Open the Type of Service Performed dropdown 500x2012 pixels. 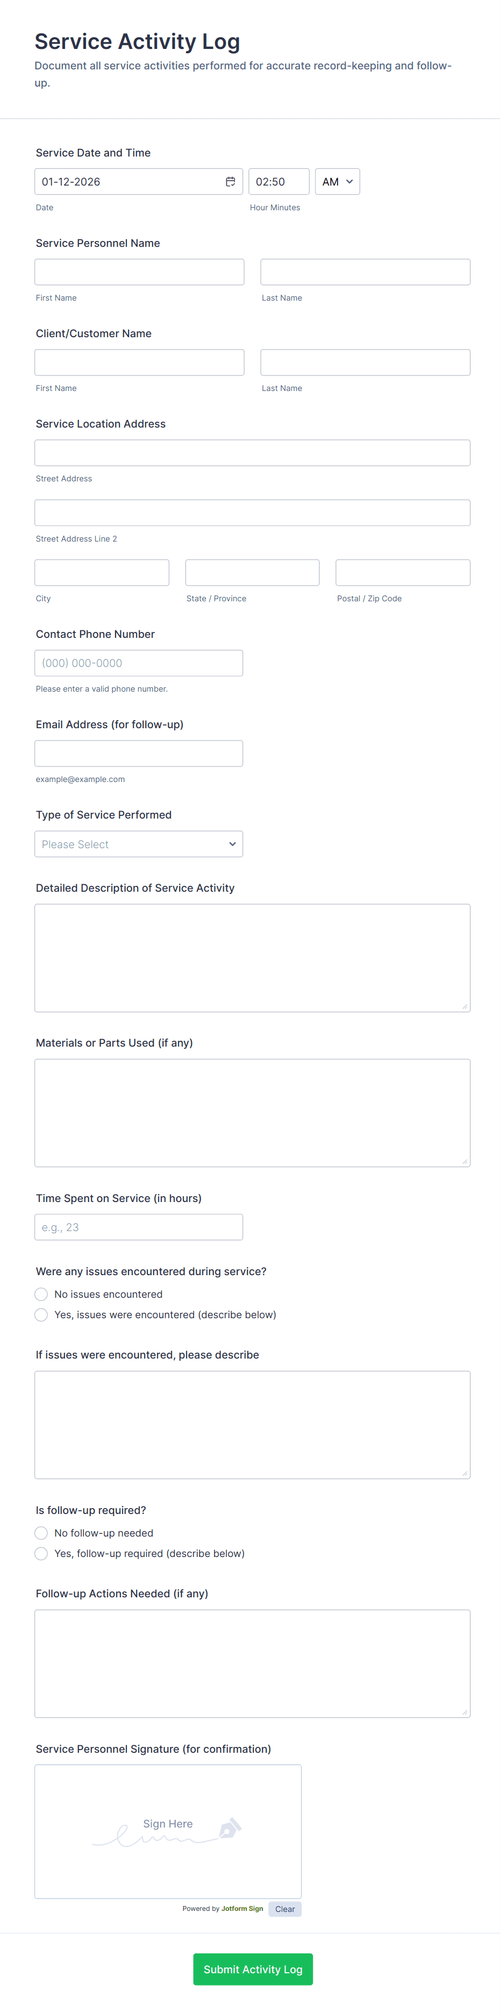tap(138, 844)
